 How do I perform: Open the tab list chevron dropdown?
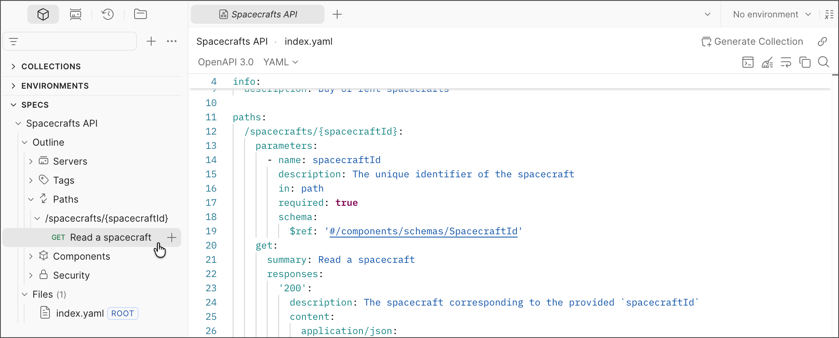[x=708, y=15]
